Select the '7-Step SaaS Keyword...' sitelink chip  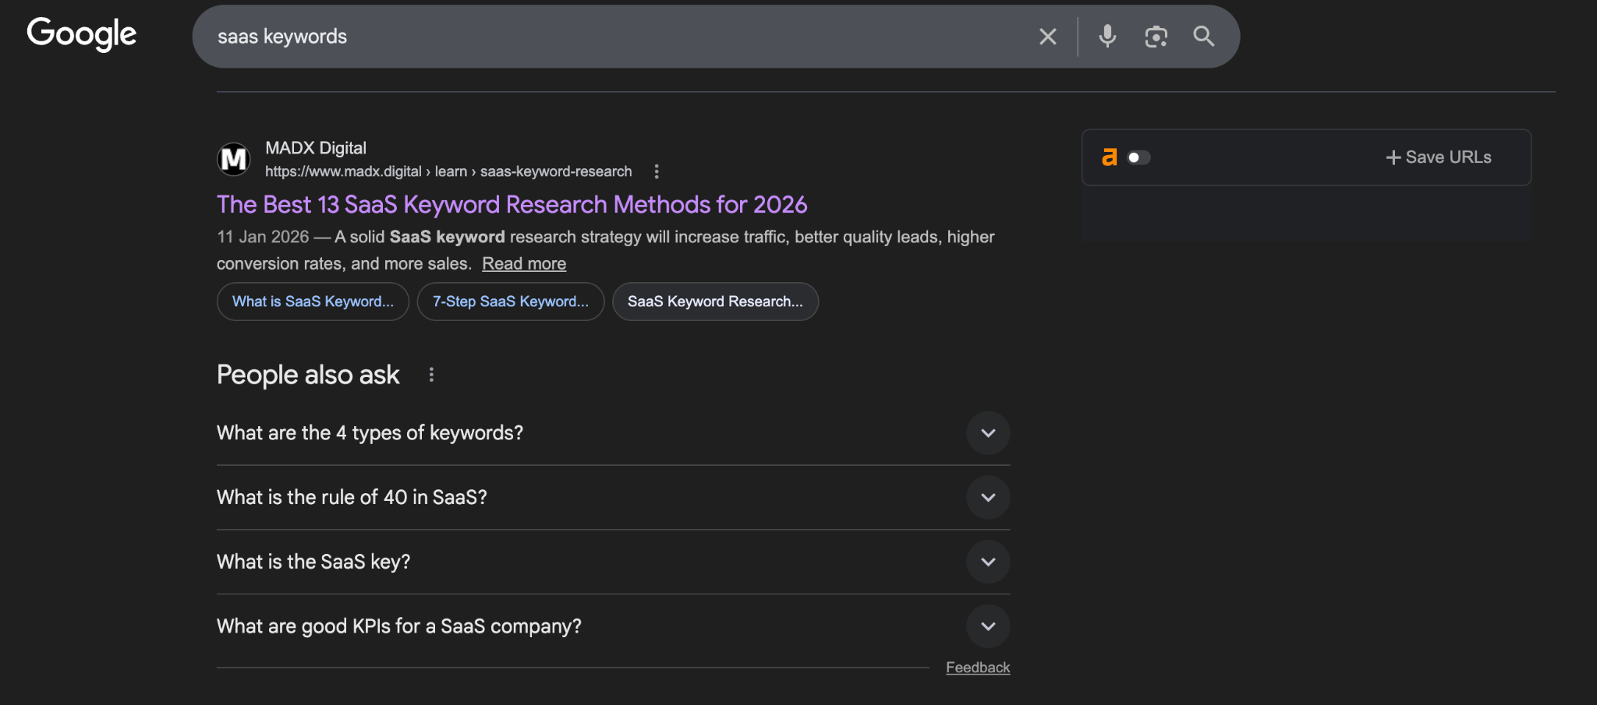[510, 301]
